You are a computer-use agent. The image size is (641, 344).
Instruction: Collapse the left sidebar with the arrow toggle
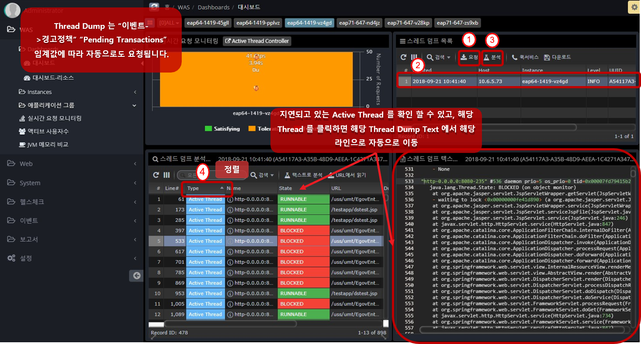(136, 276)
